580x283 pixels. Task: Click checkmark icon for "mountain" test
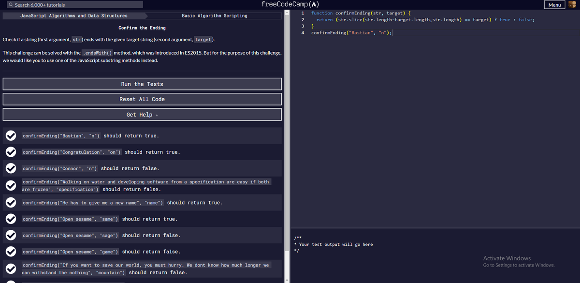tap(11, 269)
